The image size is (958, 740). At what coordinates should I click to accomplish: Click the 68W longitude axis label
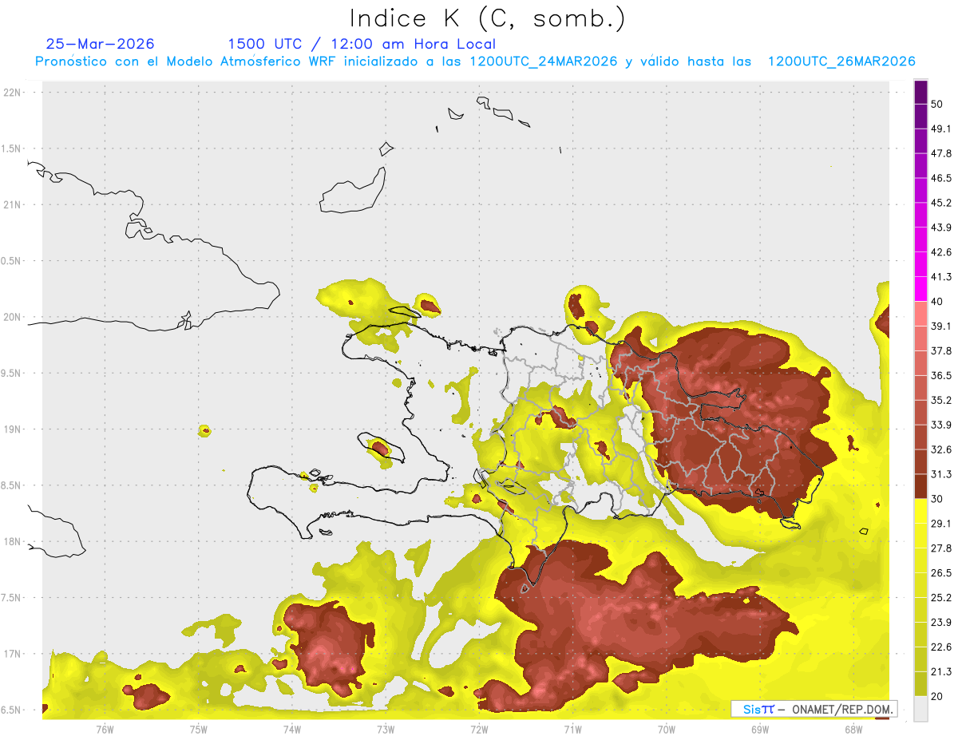coord(853,730)
